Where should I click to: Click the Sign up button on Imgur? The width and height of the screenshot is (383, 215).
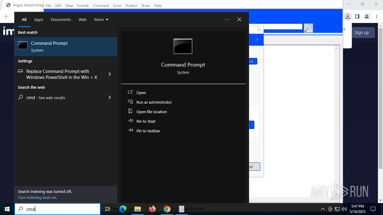pyautogui.click(x=361, y=33)
